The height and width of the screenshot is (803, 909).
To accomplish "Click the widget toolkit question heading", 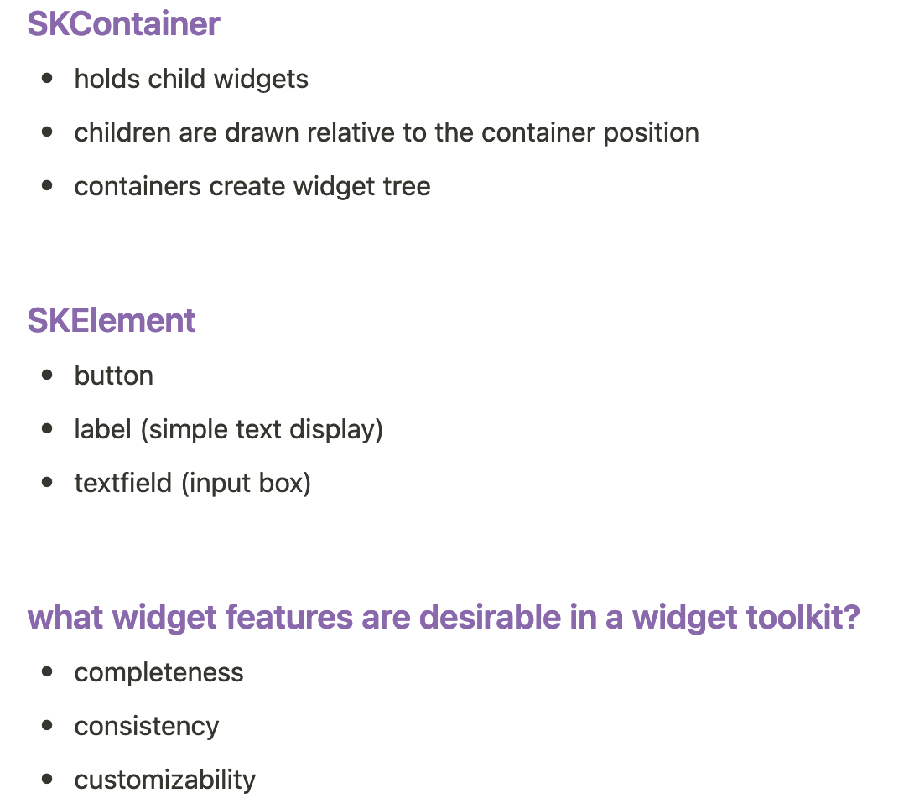I will [444, 617].
